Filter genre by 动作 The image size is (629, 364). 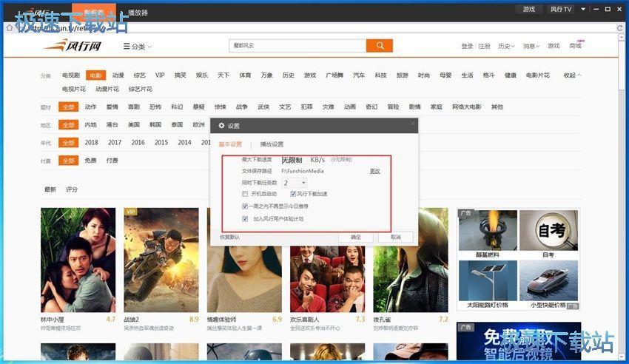91,107
